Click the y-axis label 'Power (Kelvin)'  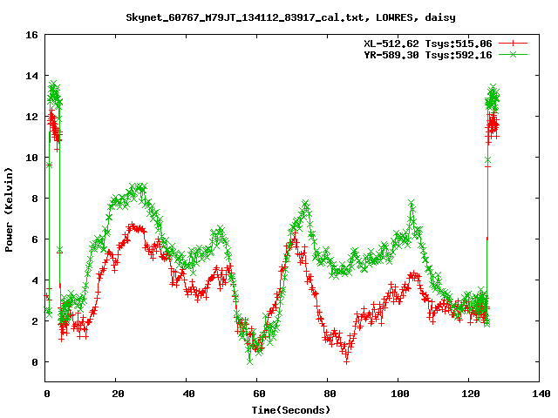point(9,210)
